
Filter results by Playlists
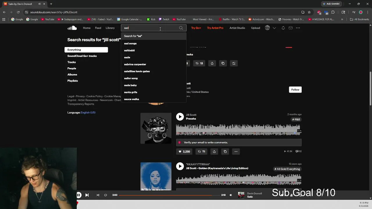click(73, 81)
